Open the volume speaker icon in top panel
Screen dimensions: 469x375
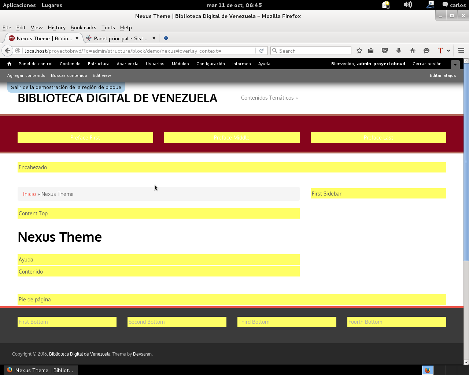408,5
